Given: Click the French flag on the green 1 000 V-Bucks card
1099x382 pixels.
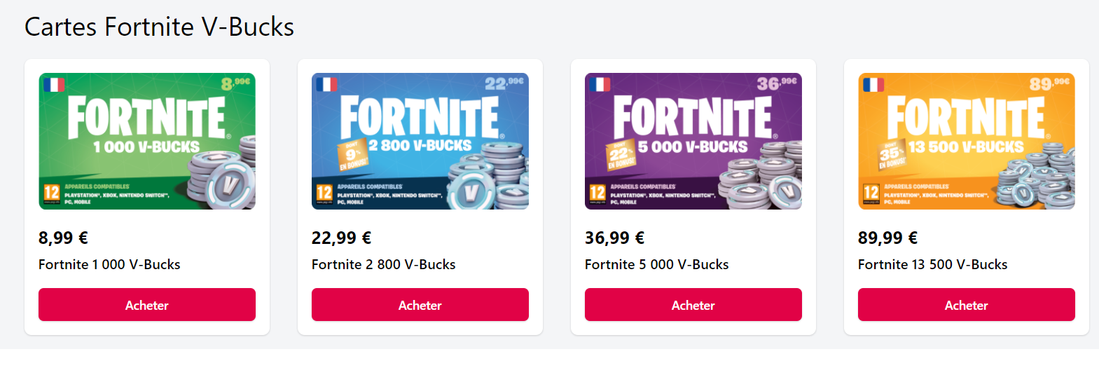Looking at the screenshot, I should click(x=54, y=85).
